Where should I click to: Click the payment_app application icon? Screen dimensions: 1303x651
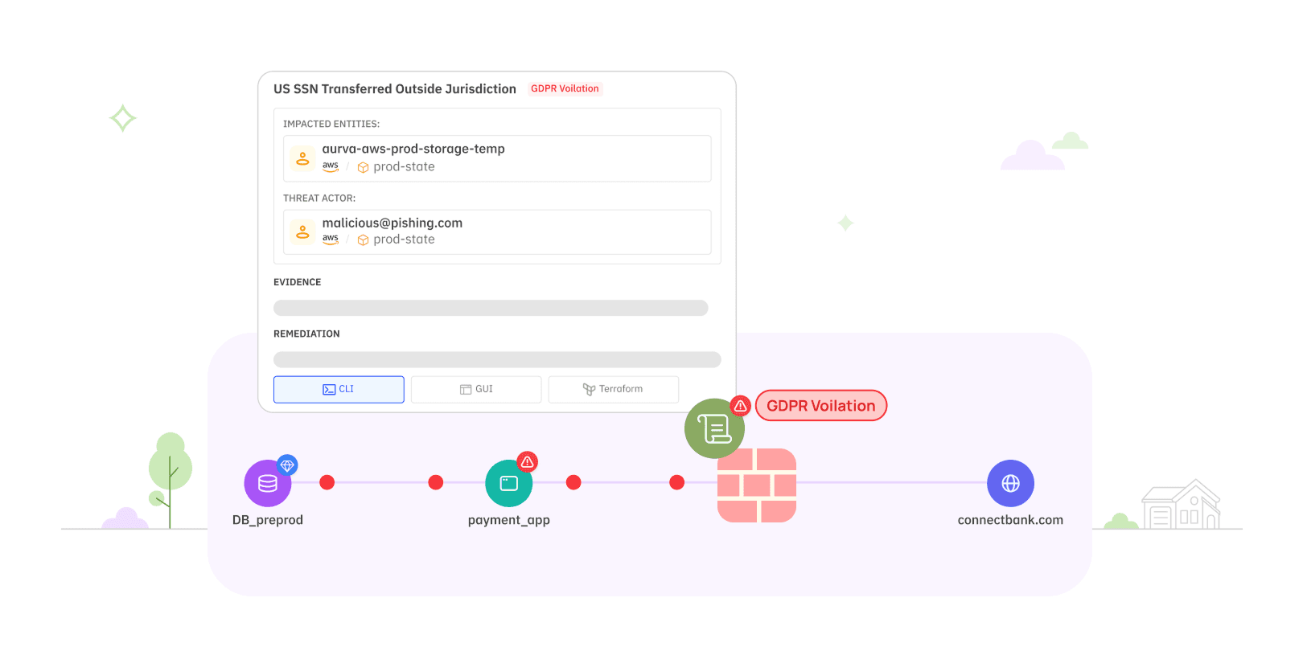(x=508, y=483)
